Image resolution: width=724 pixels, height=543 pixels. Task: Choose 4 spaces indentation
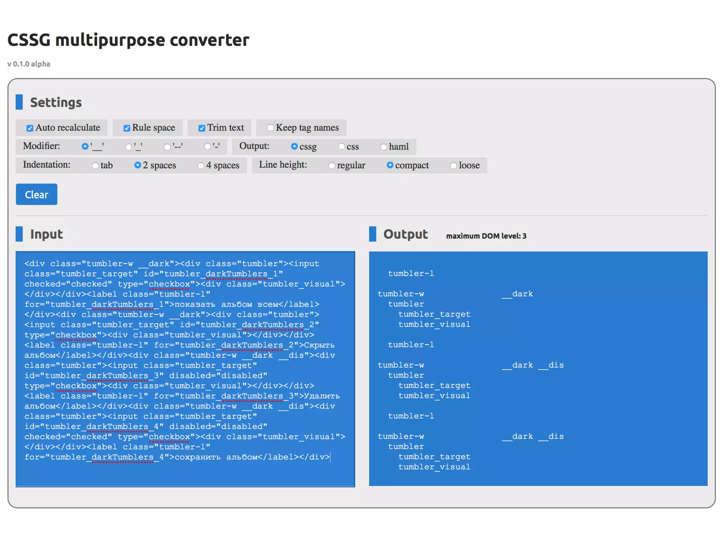tap(201, 165)
